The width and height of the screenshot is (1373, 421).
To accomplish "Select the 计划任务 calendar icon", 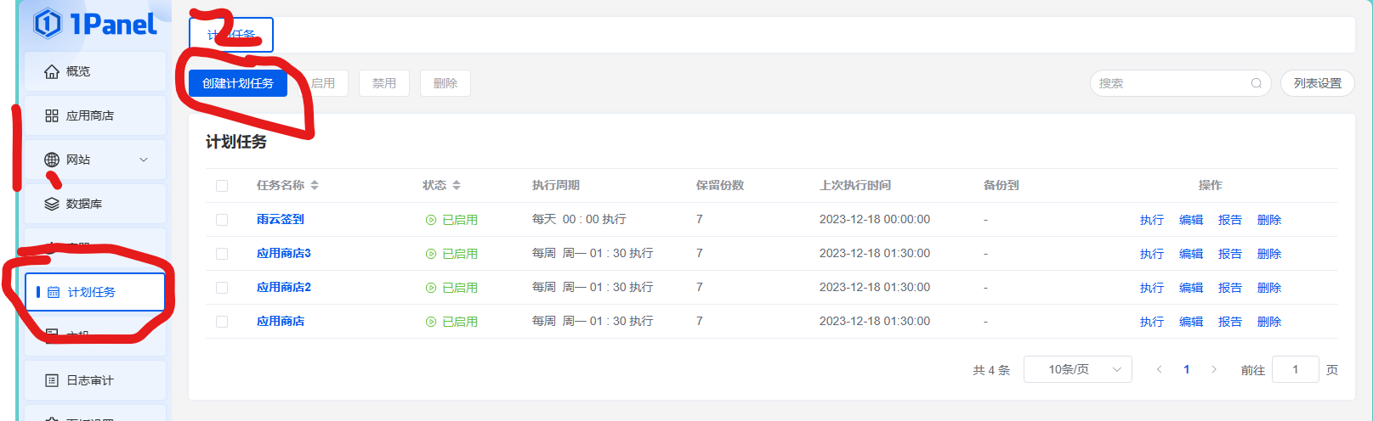I will click(x=54, y=293).
